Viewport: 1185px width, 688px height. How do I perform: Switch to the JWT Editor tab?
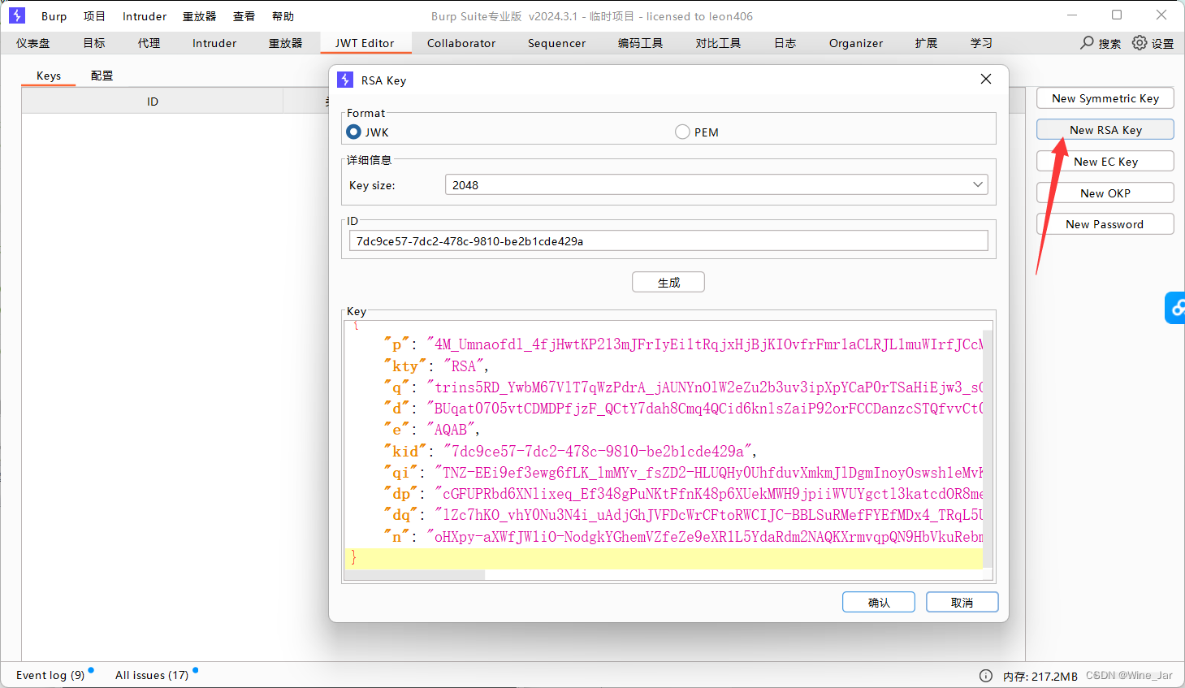(x=365, y=43)
